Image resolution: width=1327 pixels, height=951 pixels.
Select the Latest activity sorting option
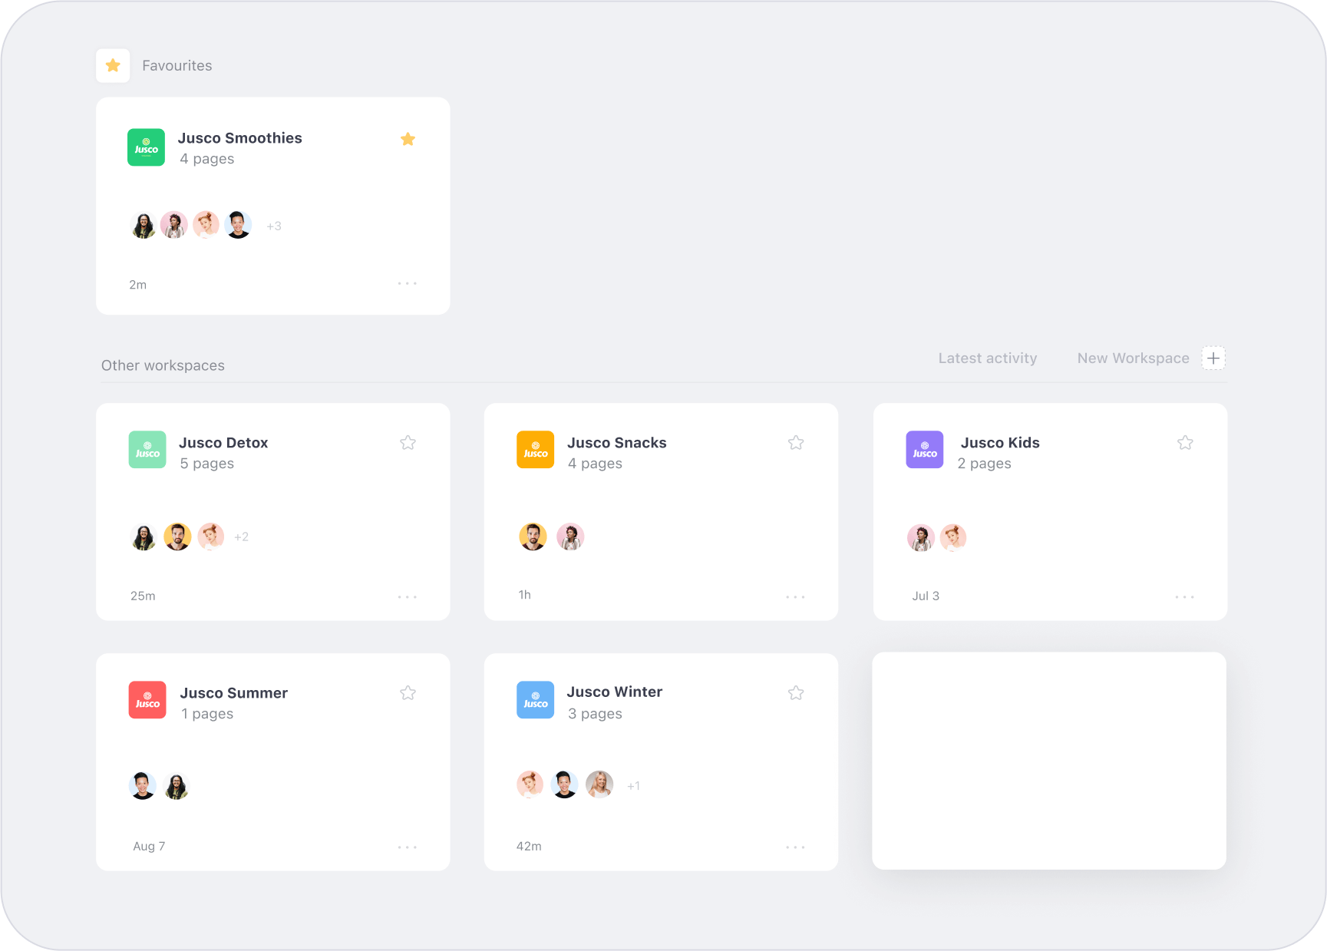(x=988, y=358)
